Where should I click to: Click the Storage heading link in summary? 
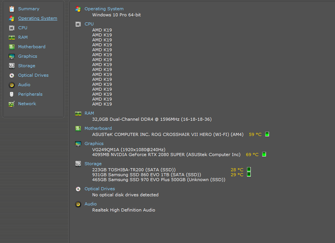coord(93,164)
